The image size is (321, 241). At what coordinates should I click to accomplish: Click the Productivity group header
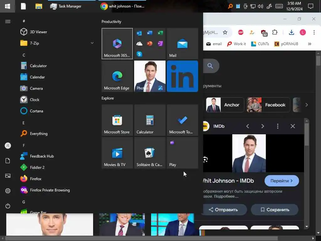point(111,22)
